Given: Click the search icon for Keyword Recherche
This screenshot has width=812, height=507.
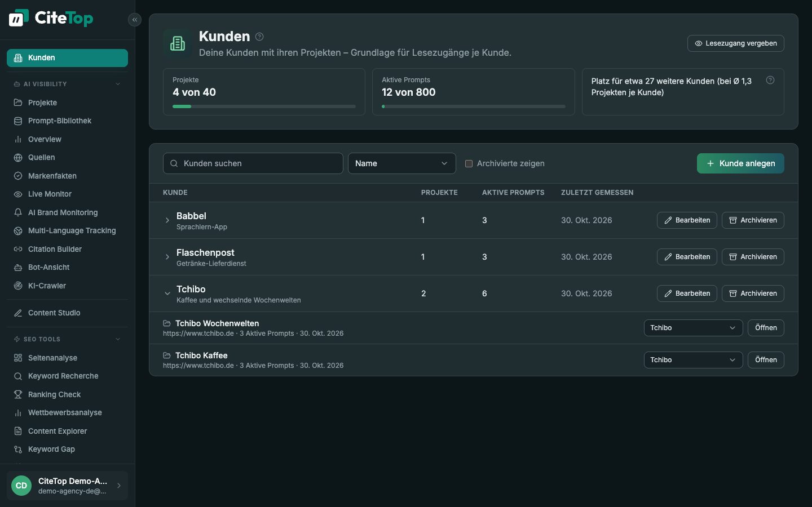Looking at the screenshot, I should [x=18, y=376].
